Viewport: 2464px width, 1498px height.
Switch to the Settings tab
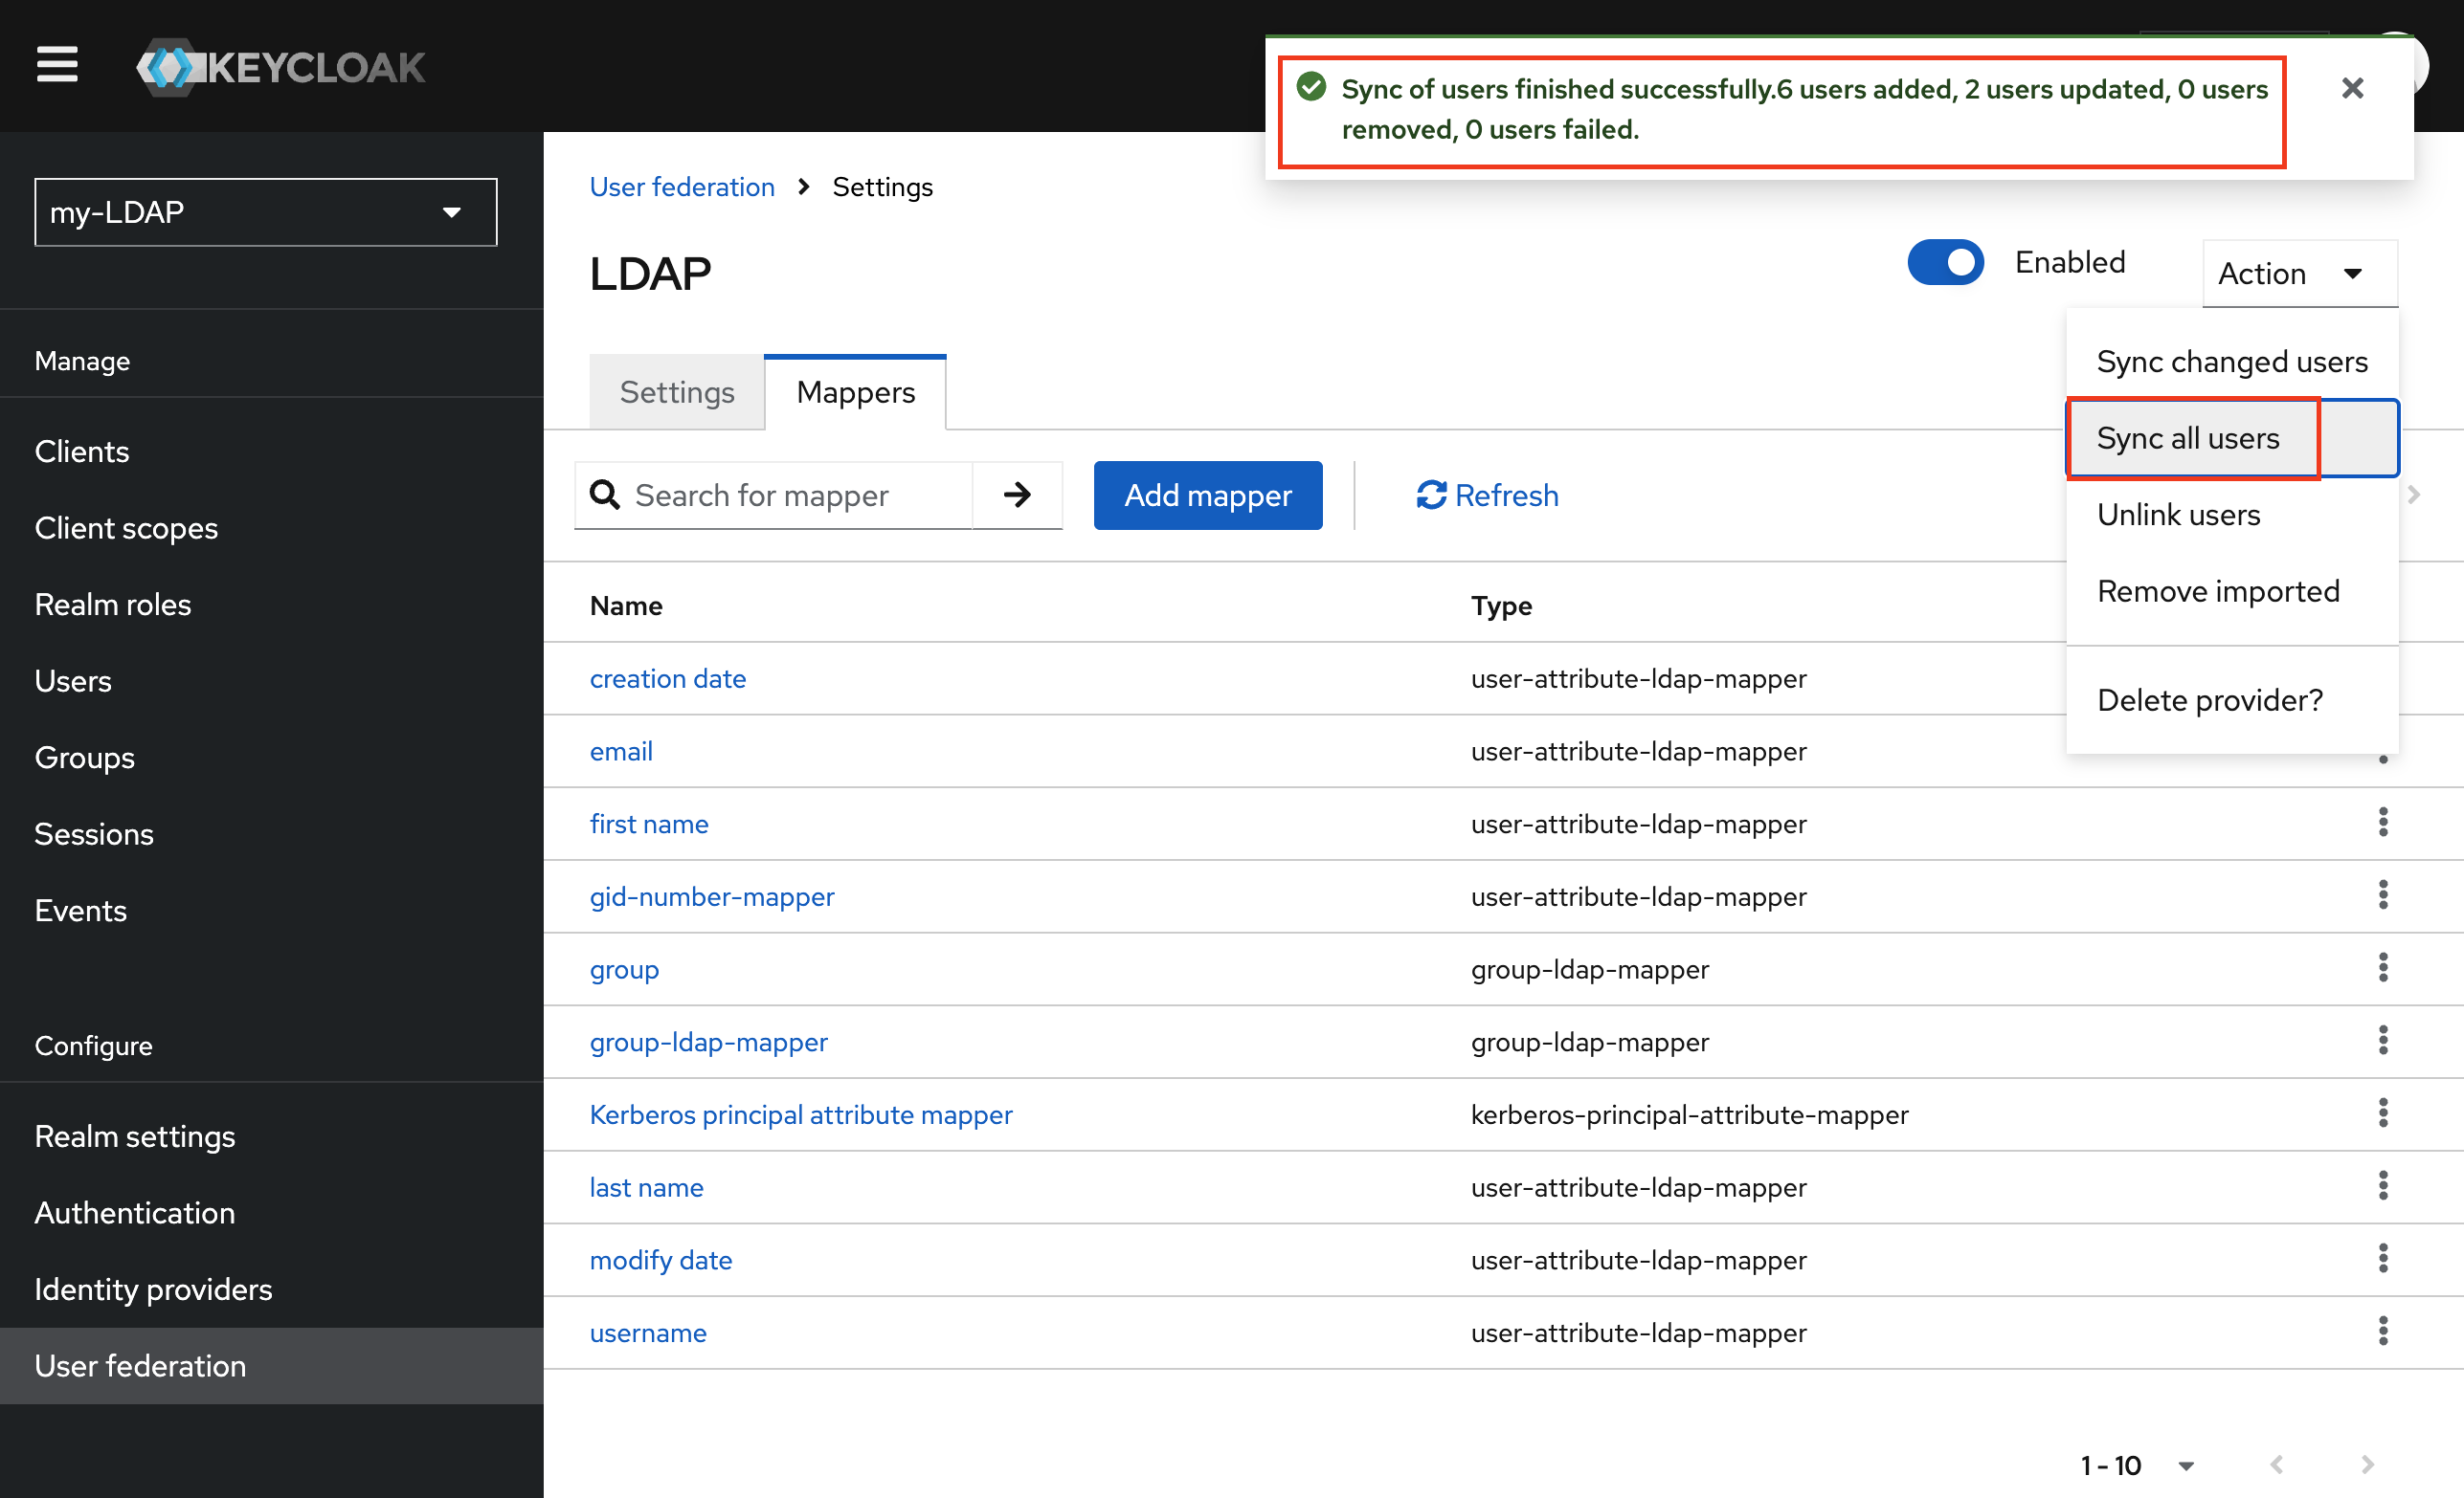point(676,393)
